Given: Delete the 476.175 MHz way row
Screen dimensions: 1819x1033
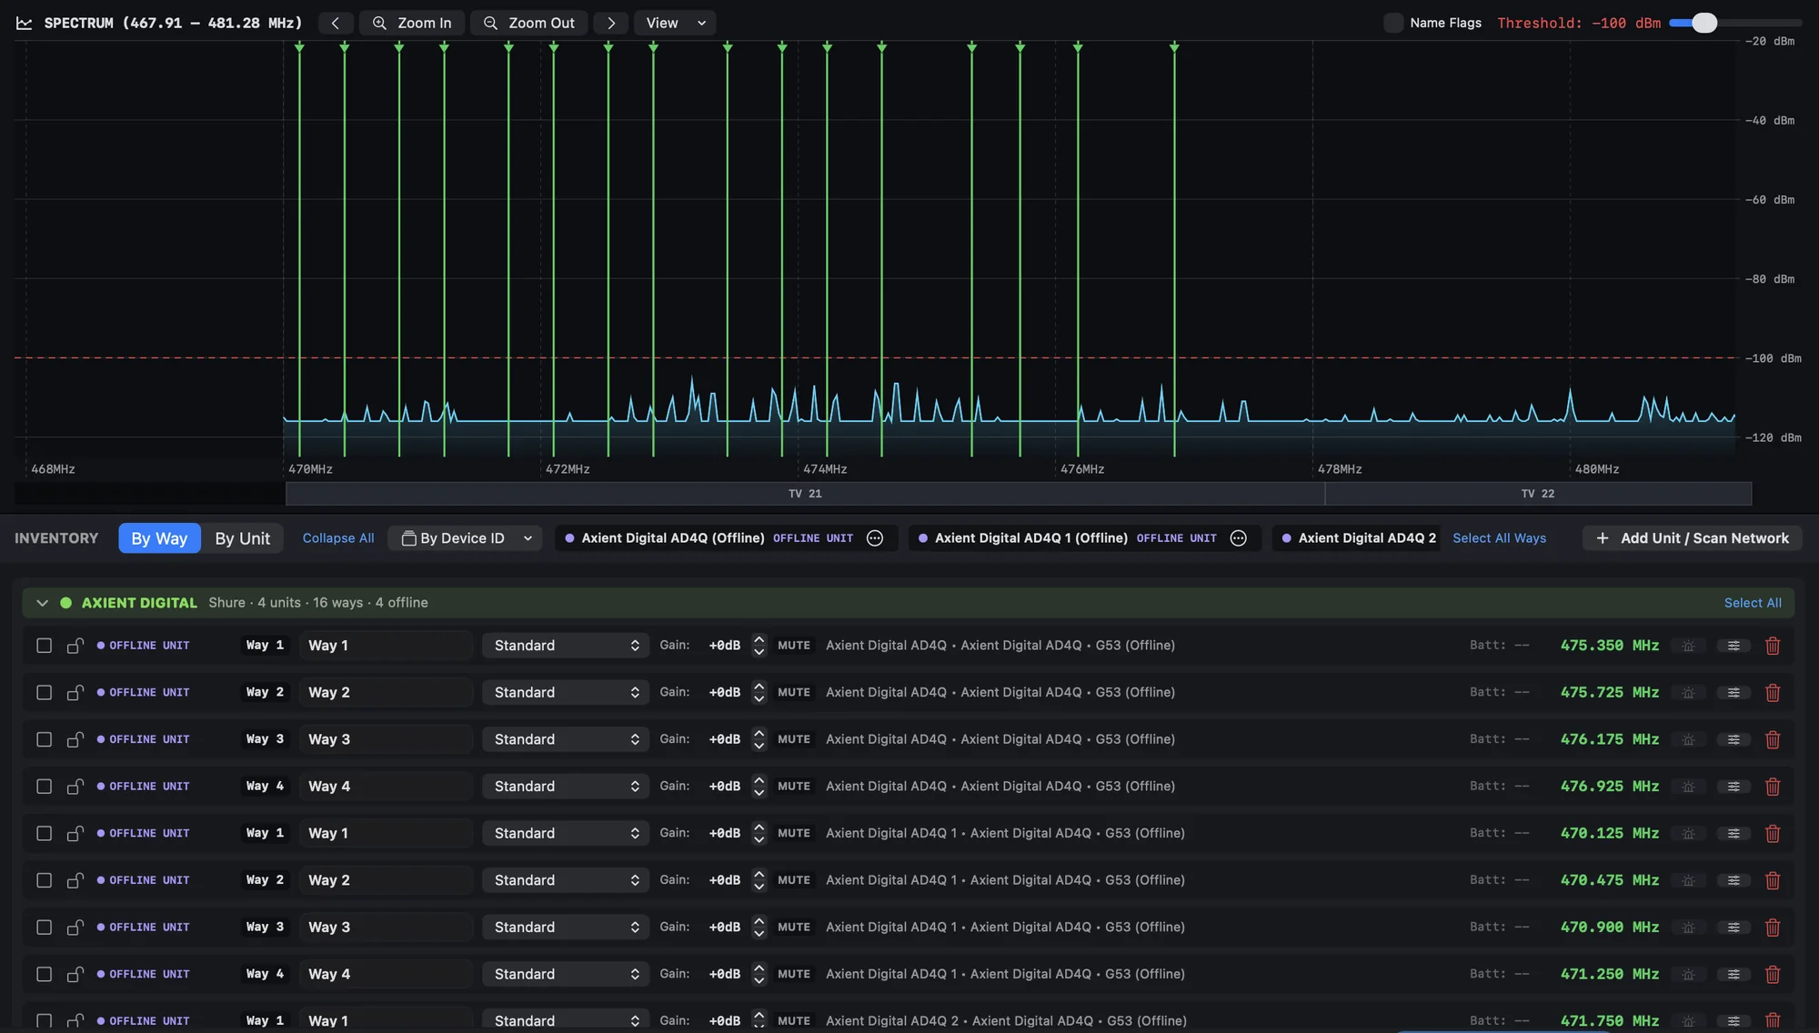Looking at the screenshot, I should [x=1773, y=739].
